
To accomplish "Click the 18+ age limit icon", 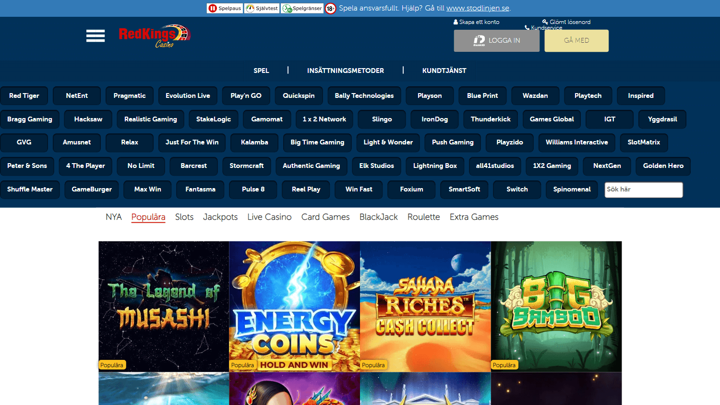I will [330, 8].
